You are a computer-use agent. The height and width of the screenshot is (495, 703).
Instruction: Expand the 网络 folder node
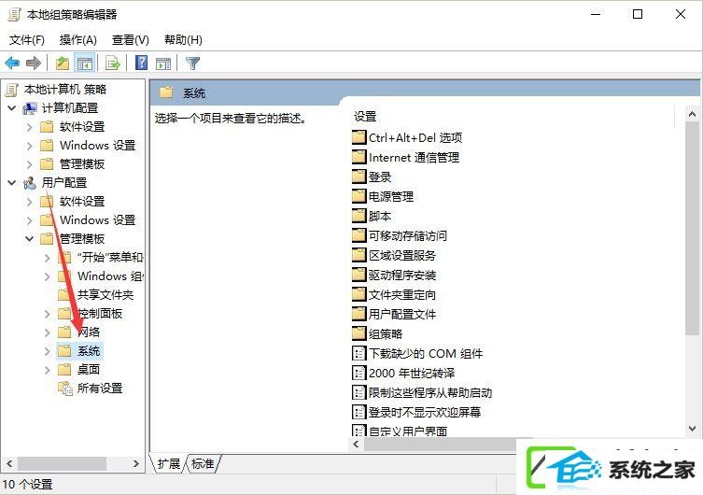[47, 332]
